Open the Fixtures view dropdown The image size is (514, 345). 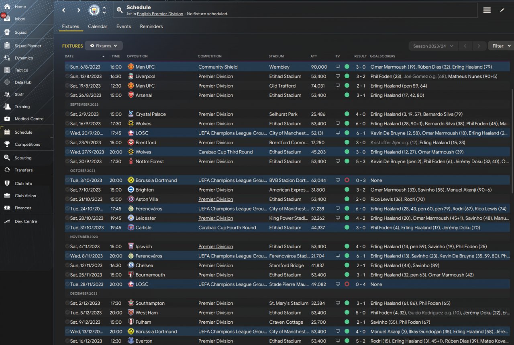pos(104,46)
